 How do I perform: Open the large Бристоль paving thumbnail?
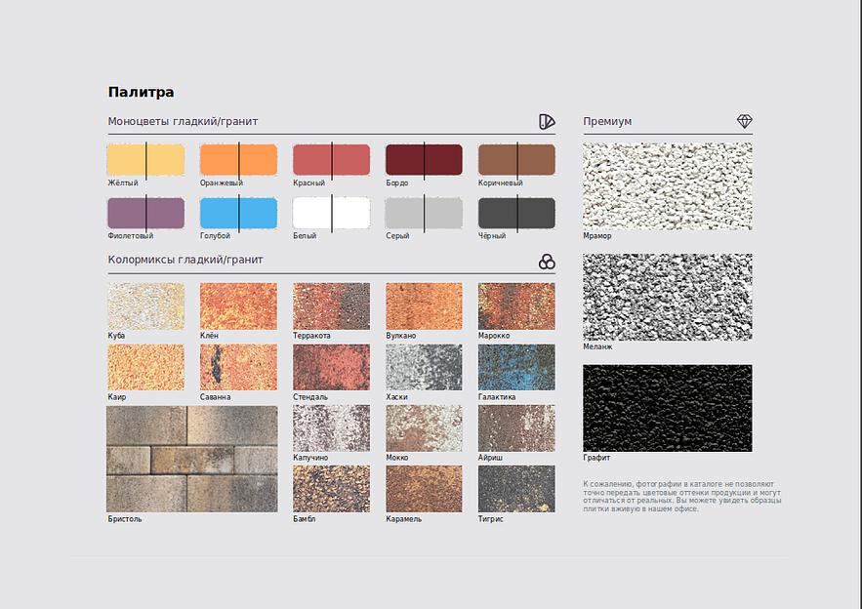point(191,459)
